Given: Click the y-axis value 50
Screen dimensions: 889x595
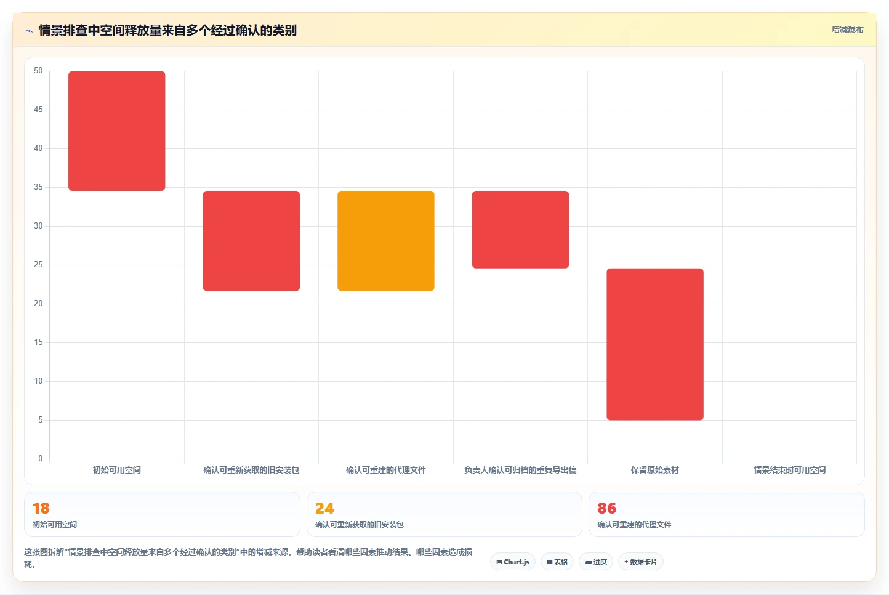Looking at the screenshot, I should 38,71.
